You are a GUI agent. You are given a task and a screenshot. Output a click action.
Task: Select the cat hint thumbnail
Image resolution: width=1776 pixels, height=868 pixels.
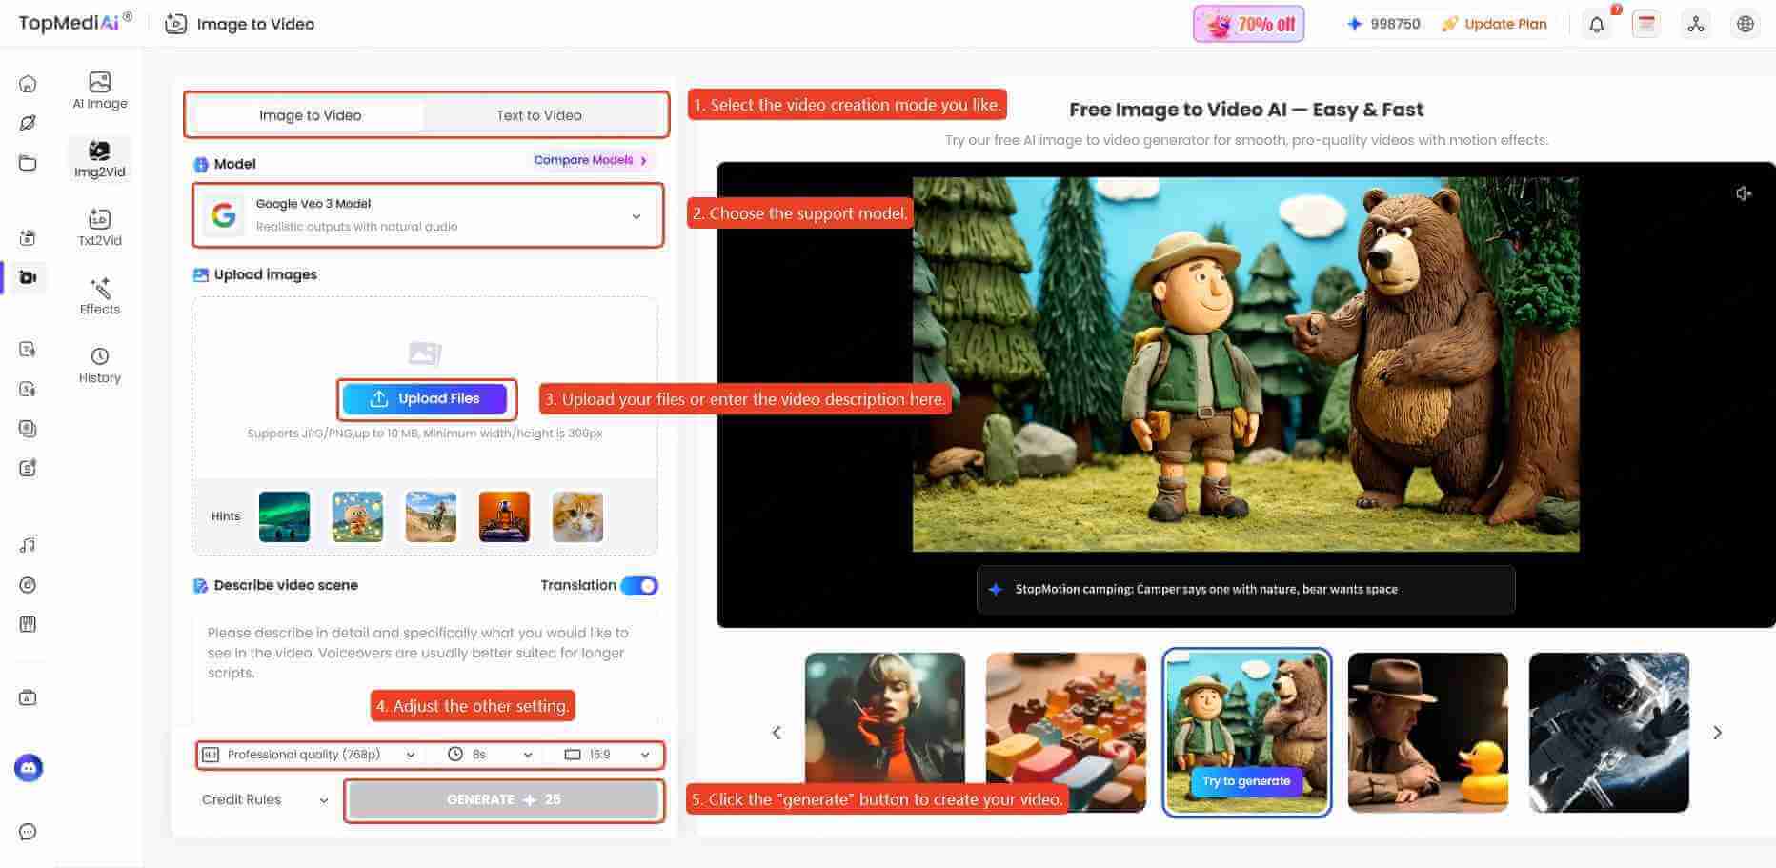[576, 516]
